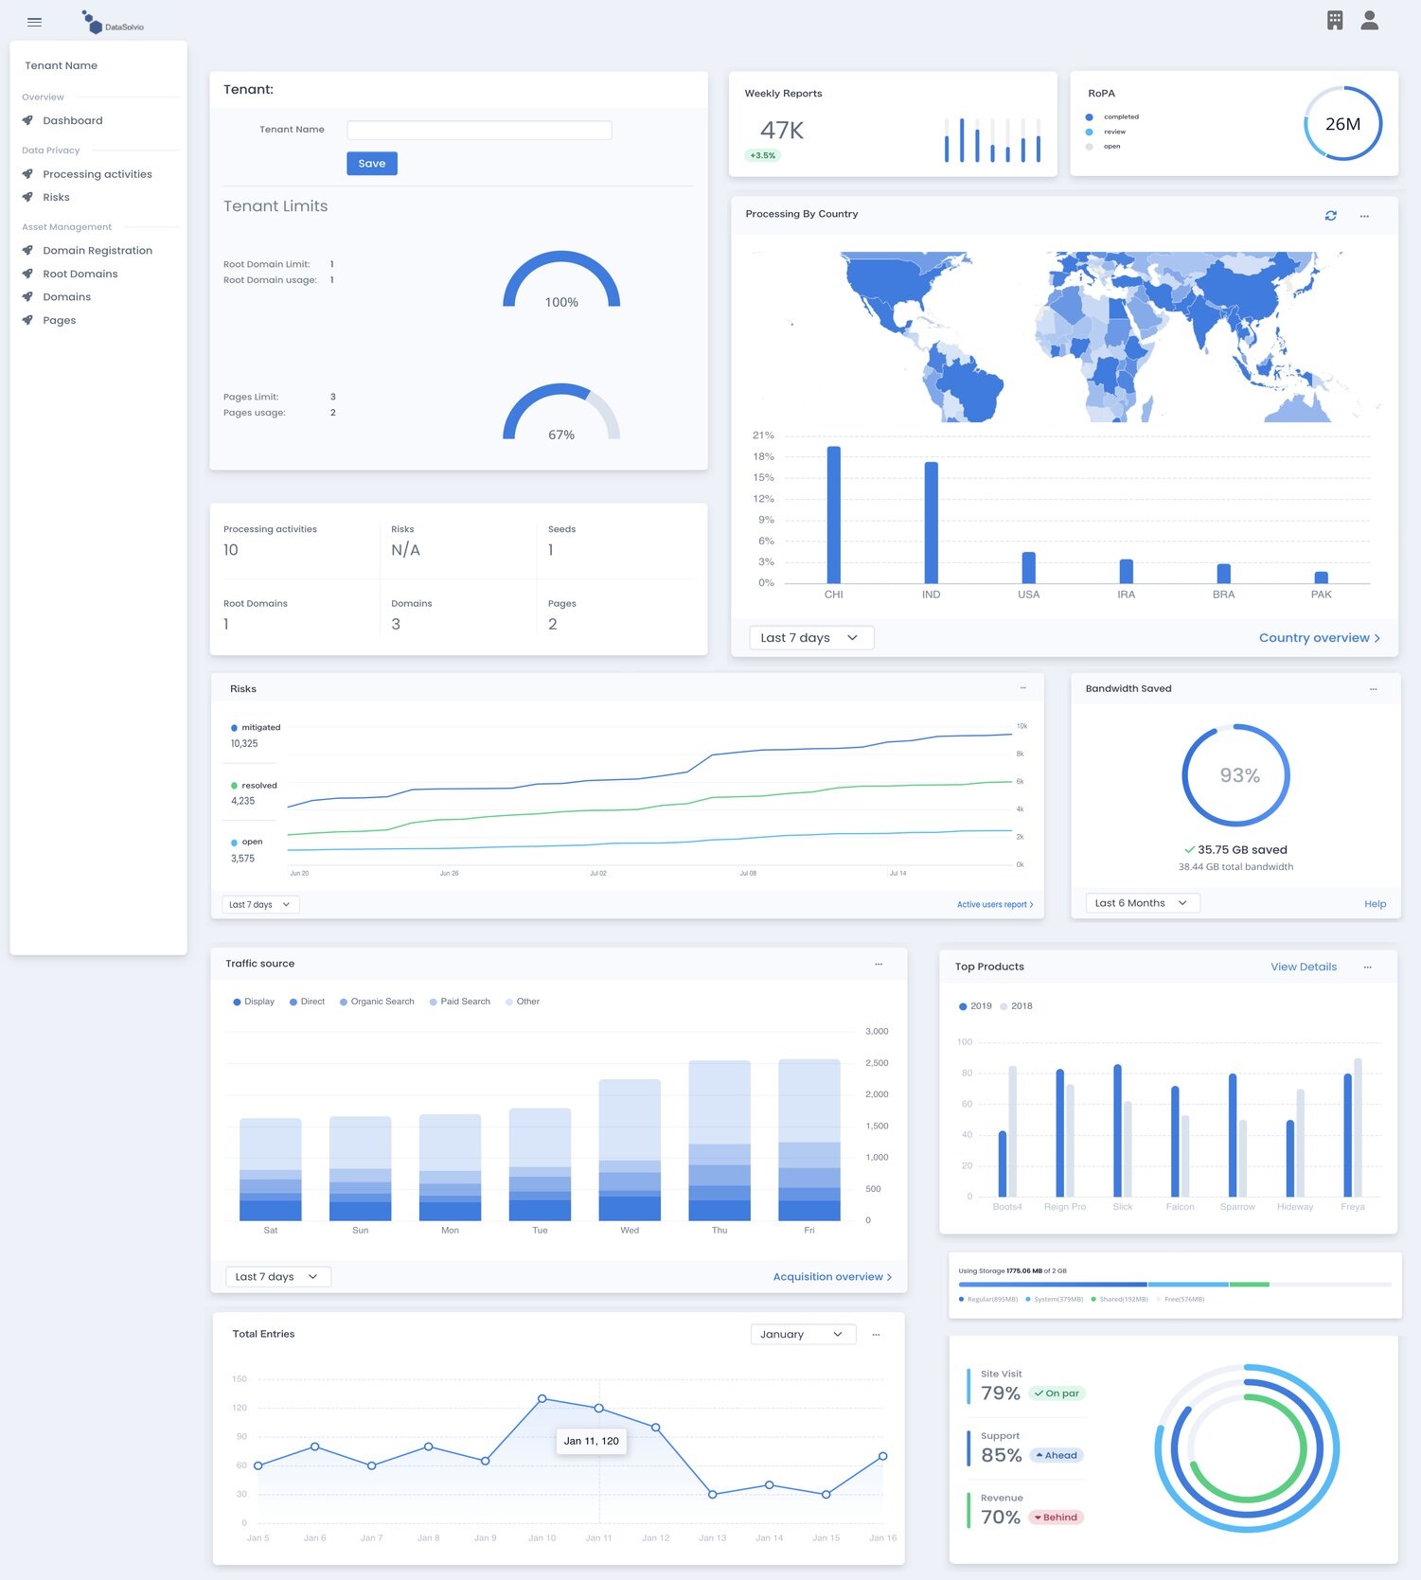Expand the January month dropdown
Screen dimensions: 1421x1580
(x=802, y=1334)
